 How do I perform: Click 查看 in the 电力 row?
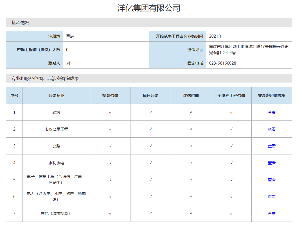click(271, 196)
